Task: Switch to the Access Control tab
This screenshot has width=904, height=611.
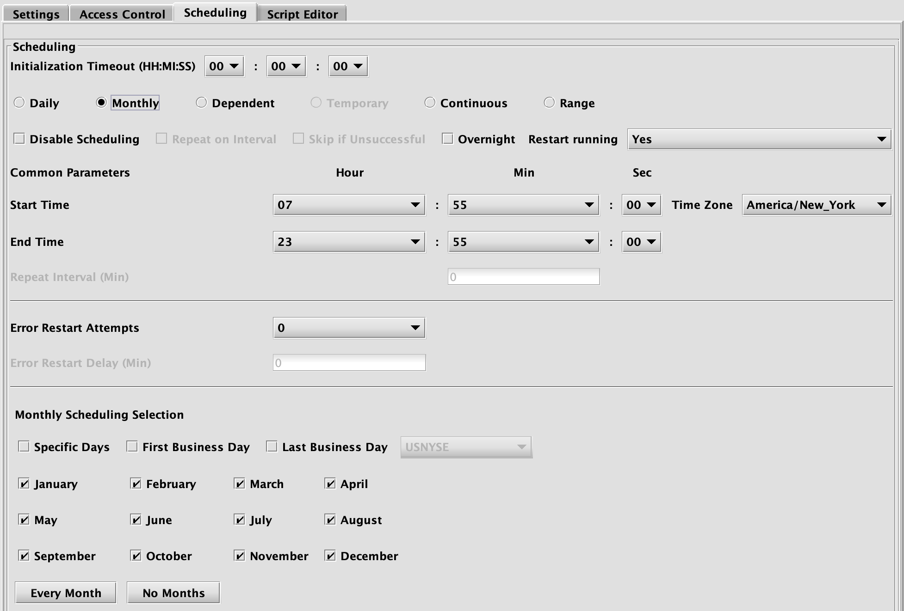Action: [x=122, y=14]
